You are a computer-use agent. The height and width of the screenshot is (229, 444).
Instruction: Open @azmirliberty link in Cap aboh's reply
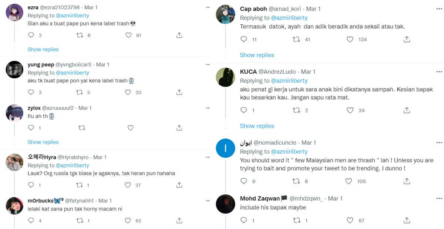coord(289,18)
